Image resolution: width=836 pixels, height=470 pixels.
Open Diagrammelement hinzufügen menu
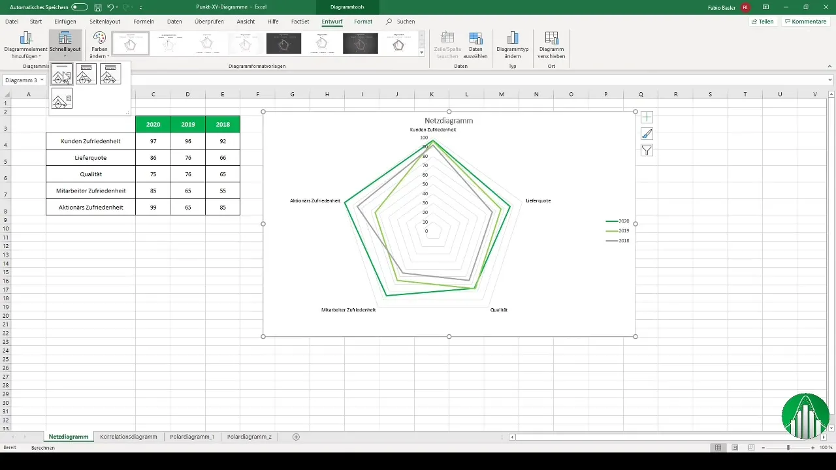click(x=26, y=45)
